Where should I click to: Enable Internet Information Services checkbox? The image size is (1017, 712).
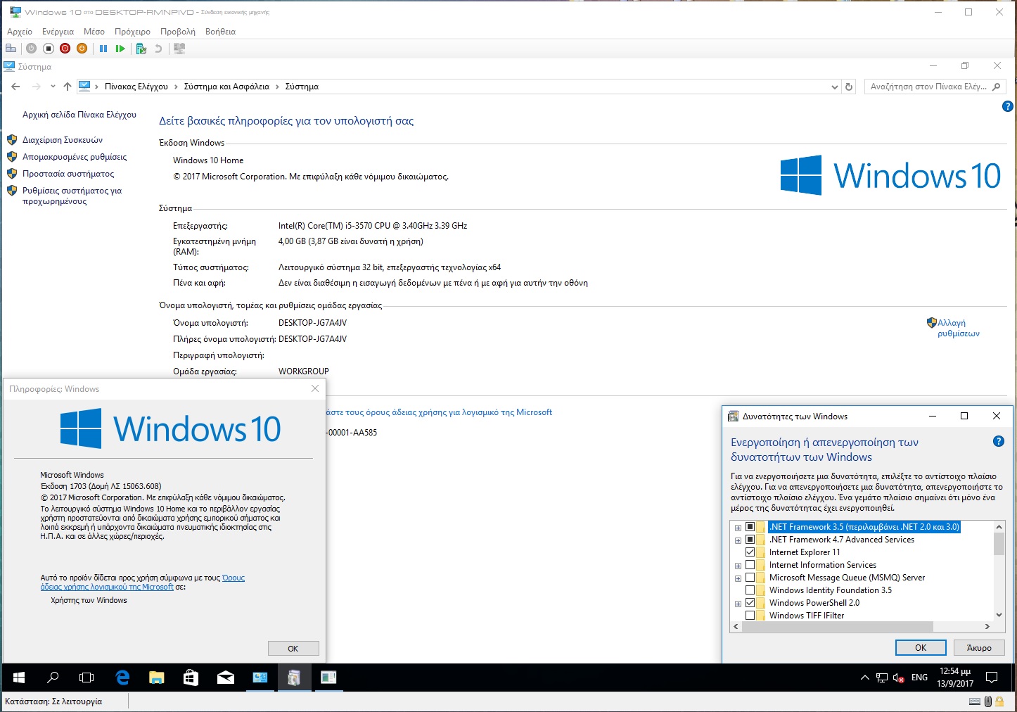pyautogui.click(x=750, y=565)
